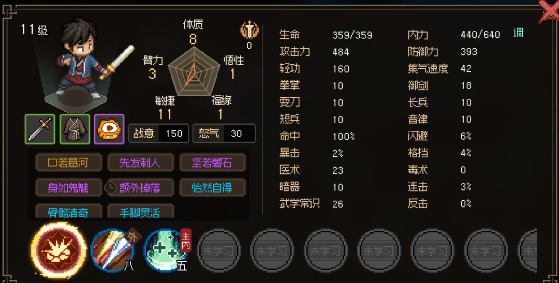Screen dimensions: 559x283
Task: Click the 调 button next to 内力
Action: click(518, 33)
